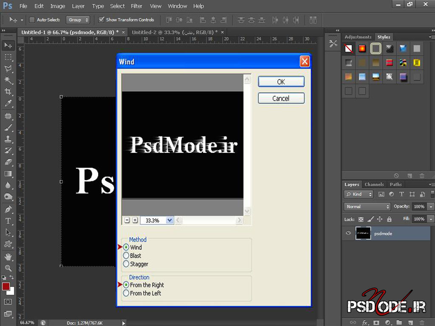Open the Layer menu

click(x=78, y=6)
